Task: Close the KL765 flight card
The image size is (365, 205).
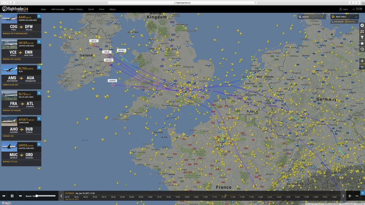Action: coord(39,67)
